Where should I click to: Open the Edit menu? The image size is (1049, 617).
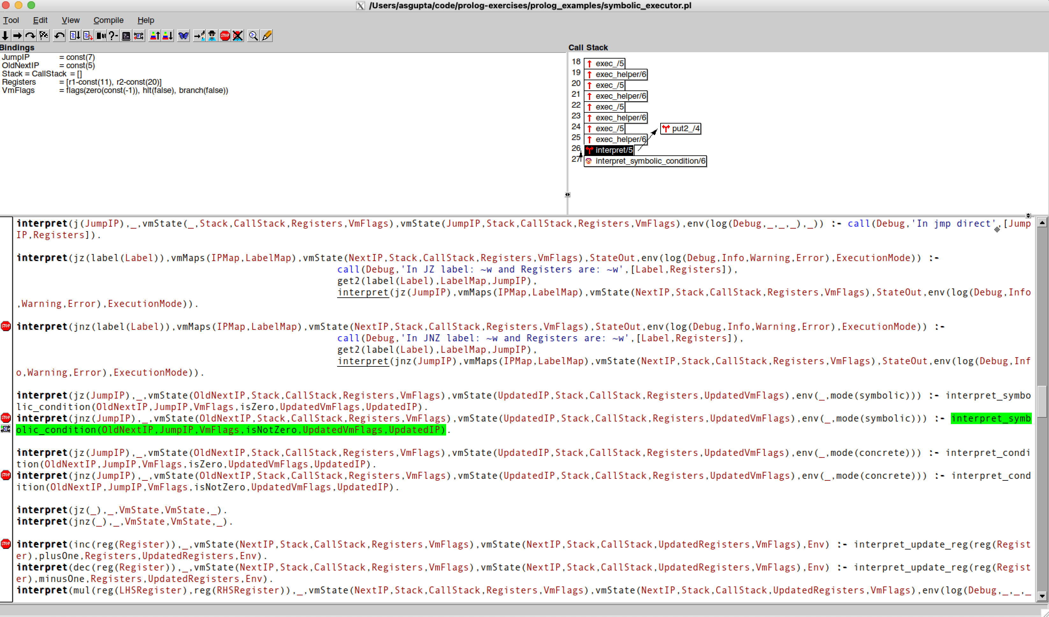tap(40, 20)
